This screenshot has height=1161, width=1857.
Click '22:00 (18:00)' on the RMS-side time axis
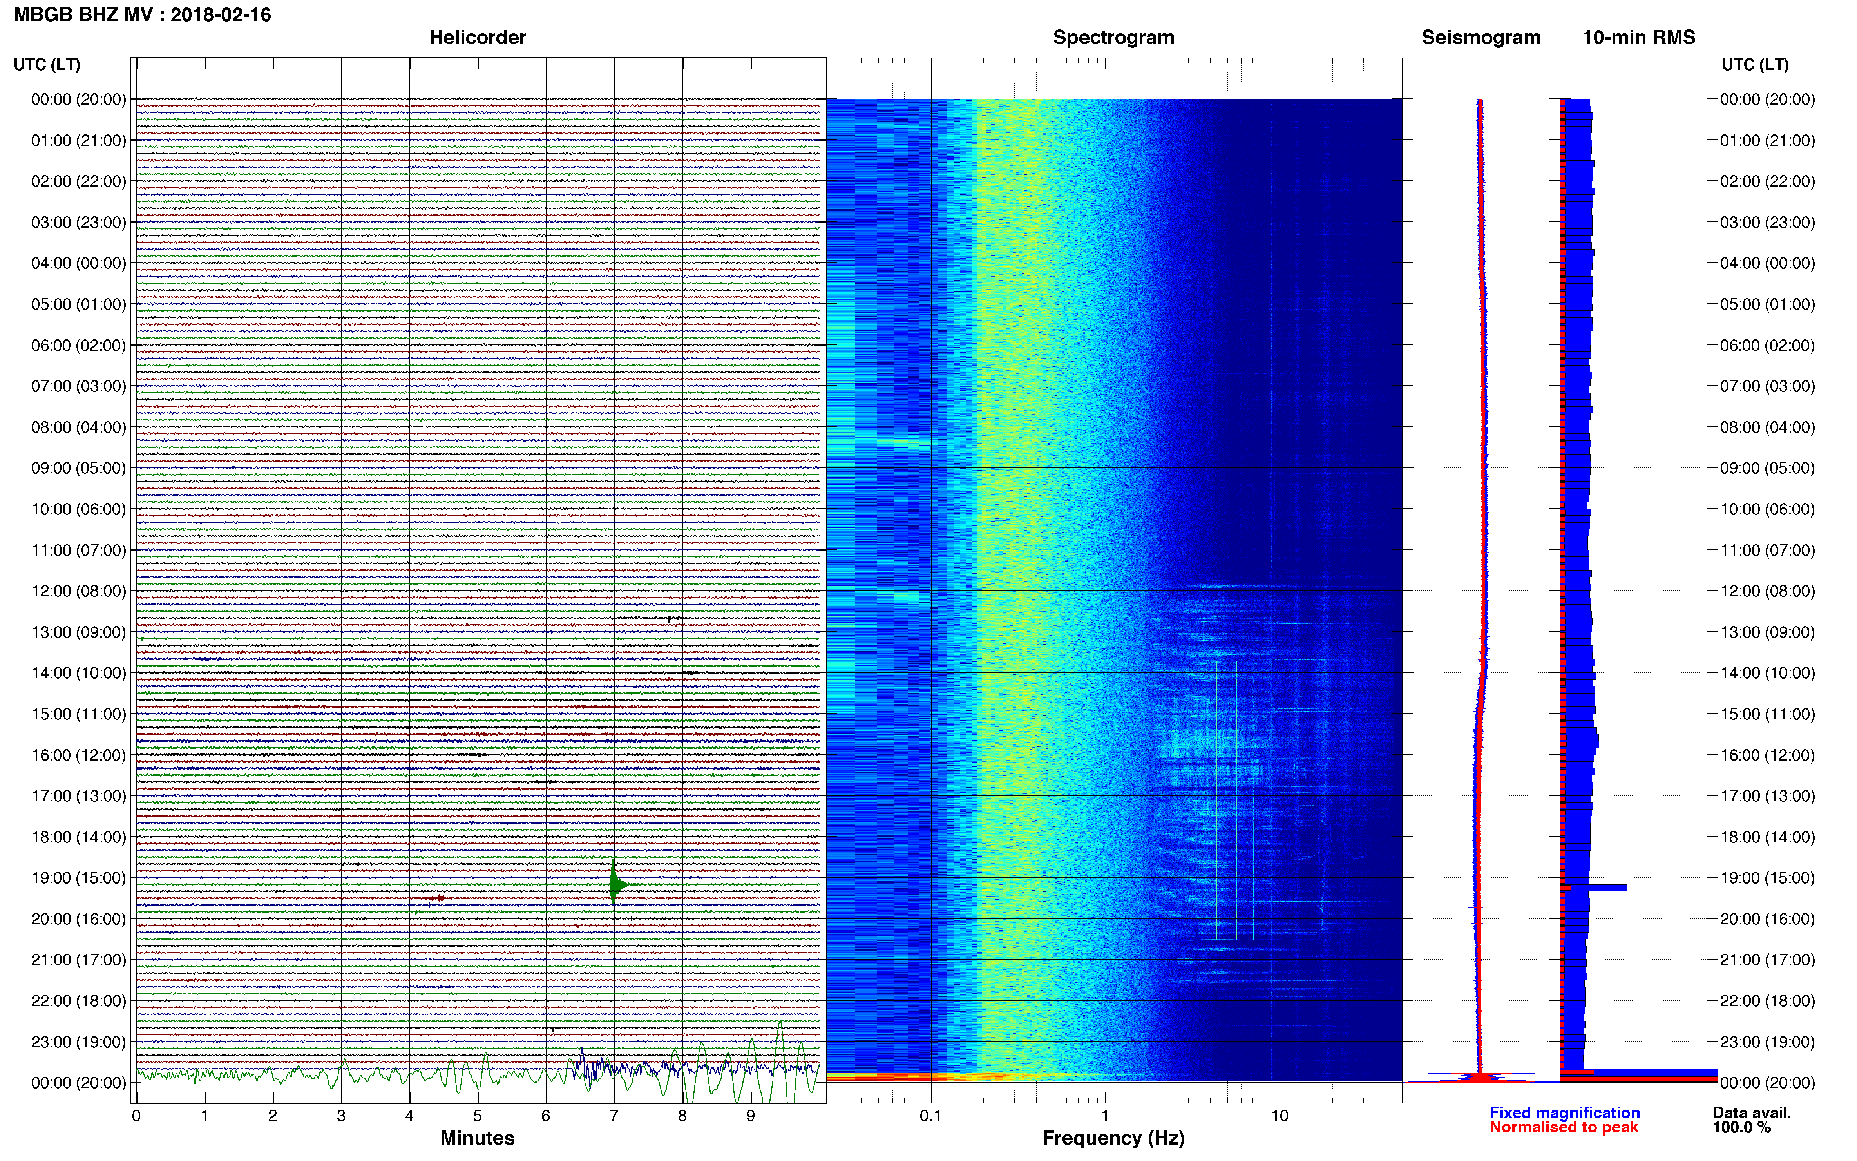pos(1767,1001)
